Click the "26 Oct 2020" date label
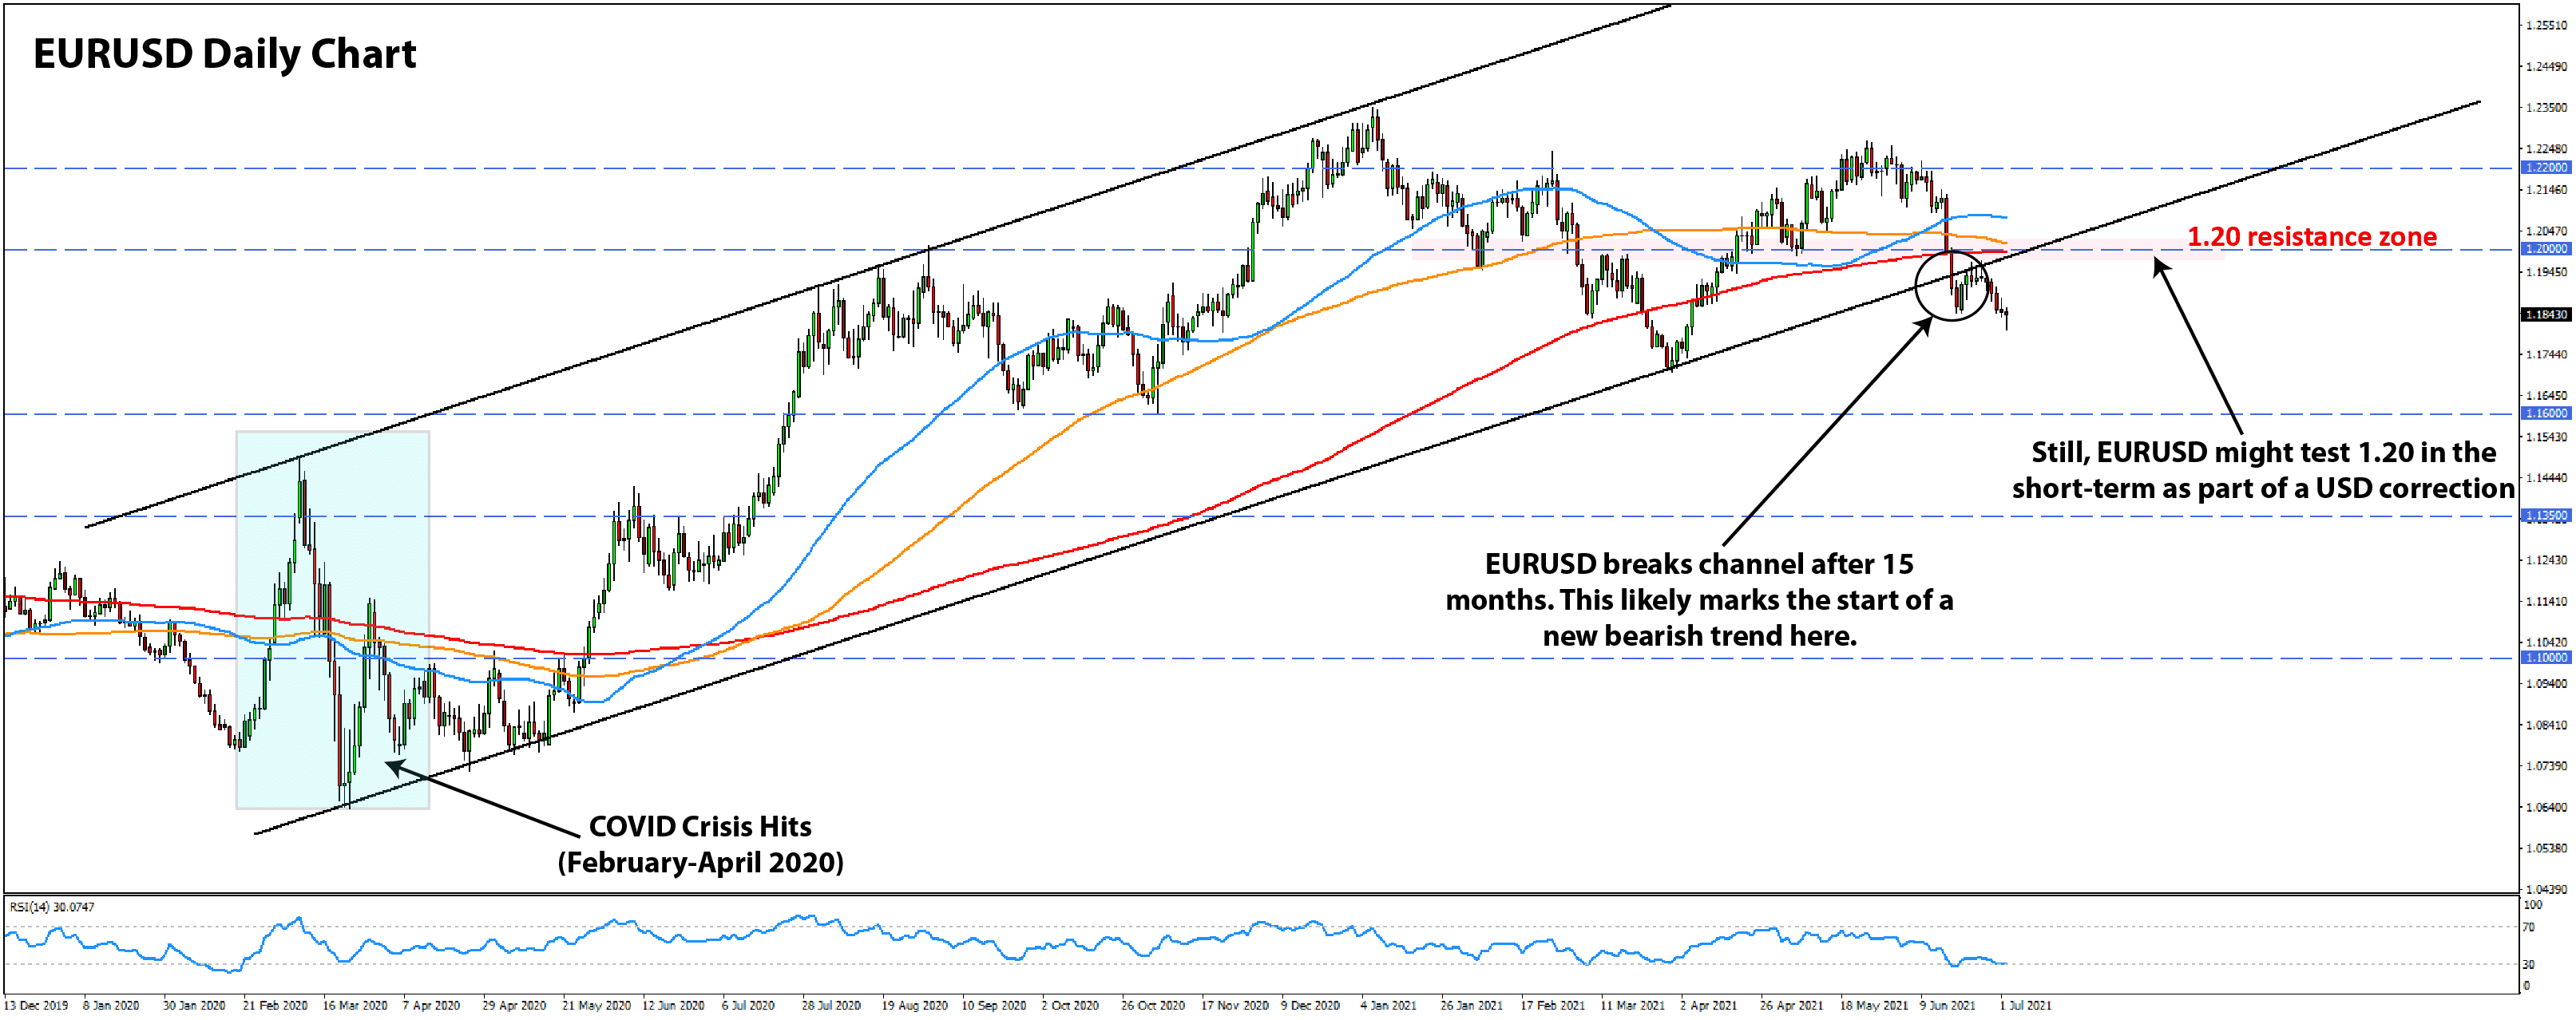This screenshot has width=2576, height=1020. 1153,1005
